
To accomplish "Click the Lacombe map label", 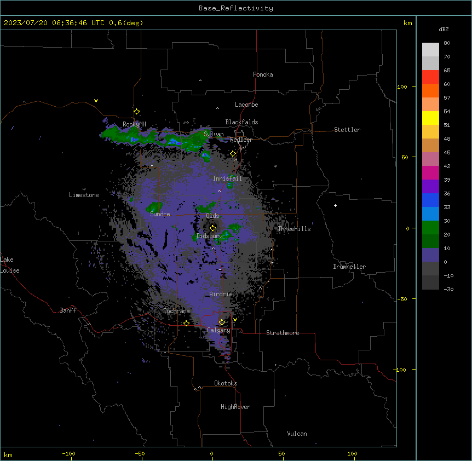I will [246, 105].
